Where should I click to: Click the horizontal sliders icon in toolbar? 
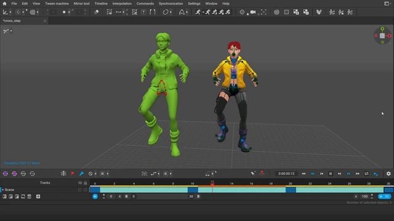(x=109, y=12)
